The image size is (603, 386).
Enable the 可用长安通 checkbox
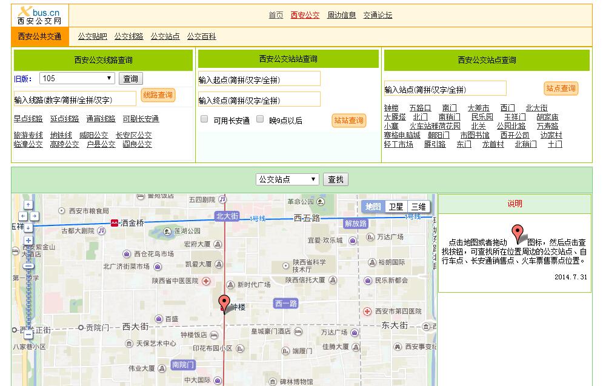204,119
